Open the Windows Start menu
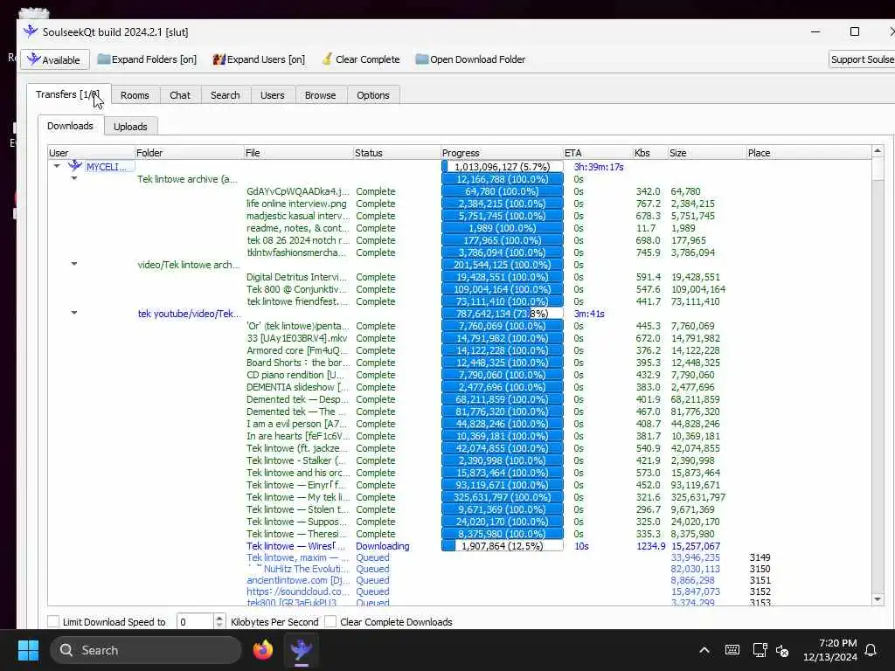This screenshot has height=671, width=895. [28, 650]
